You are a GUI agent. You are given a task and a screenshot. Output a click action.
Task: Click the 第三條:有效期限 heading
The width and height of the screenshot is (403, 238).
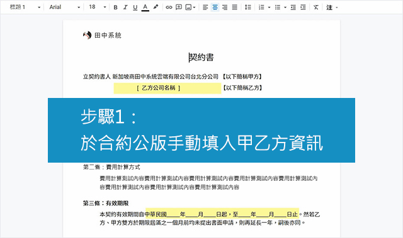[106, 203]
